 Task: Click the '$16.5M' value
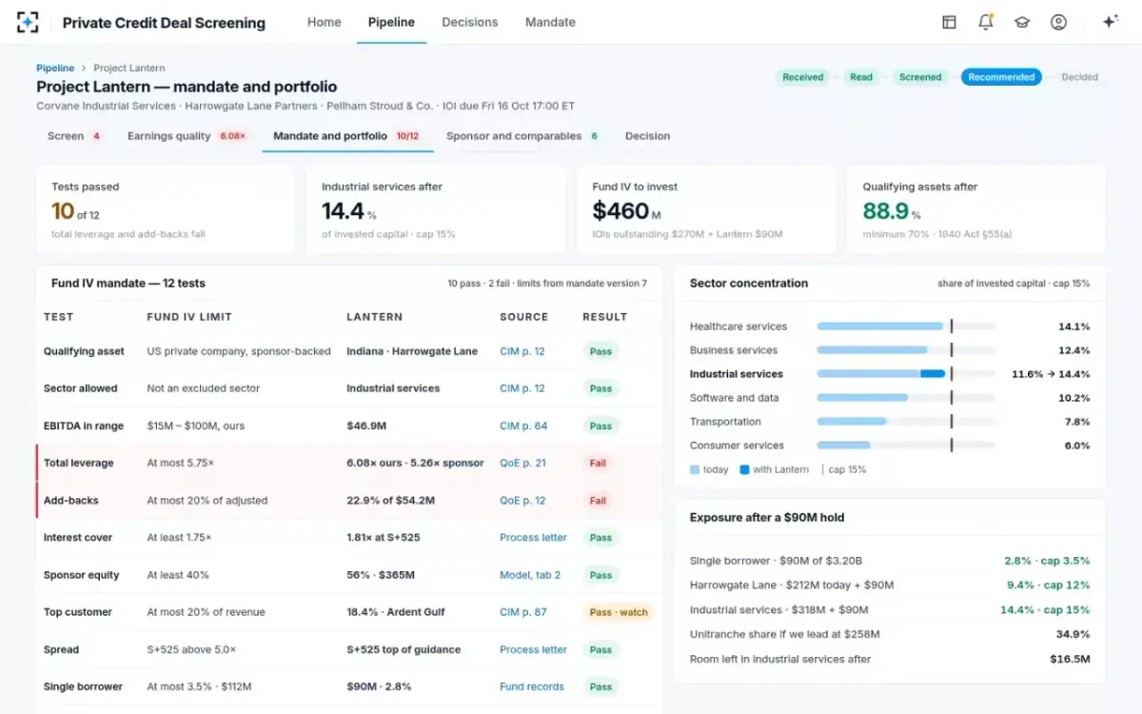pos(1070,659)
